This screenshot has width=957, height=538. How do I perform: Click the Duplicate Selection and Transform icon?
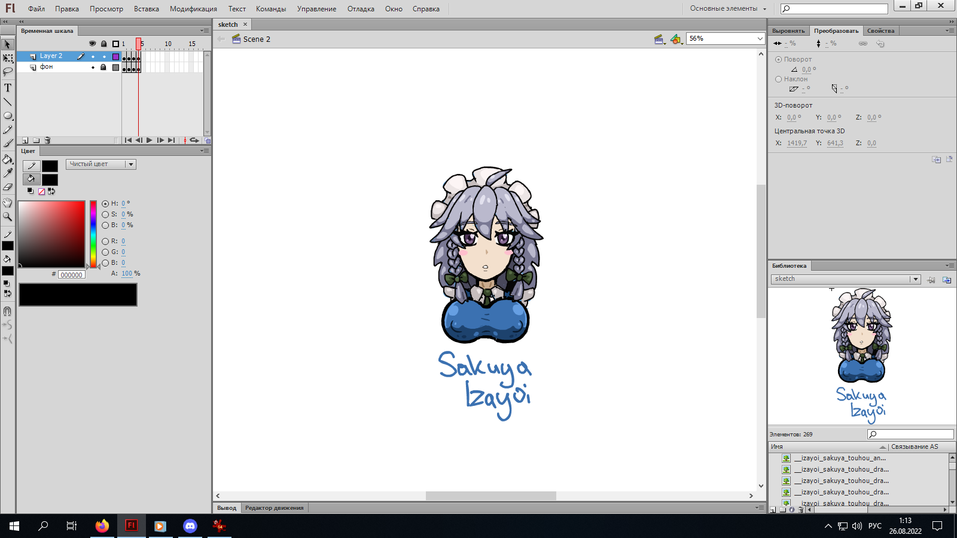point(936,160)
